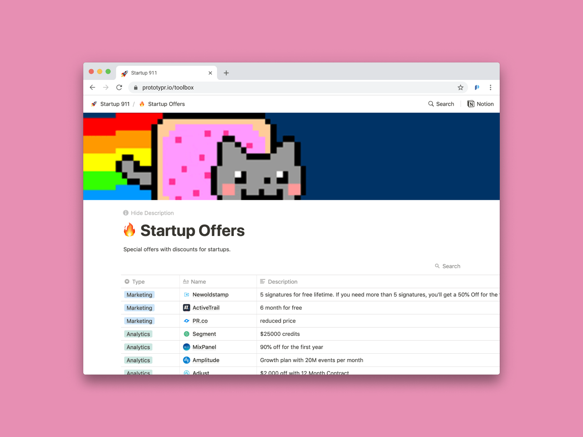This screenshot has width=583, height=437.
Task: Open the ActiveTrail entry
Action: tap(206, 308)
